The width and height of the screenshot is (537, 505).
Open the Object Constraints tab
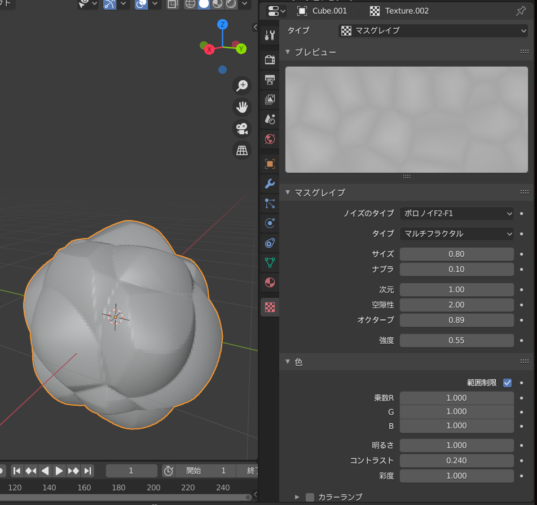[x=270, y=243]
